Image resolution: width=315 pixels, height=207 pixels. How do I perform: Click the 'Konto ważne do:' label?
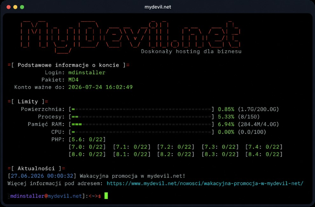click(x=39, y=87)
